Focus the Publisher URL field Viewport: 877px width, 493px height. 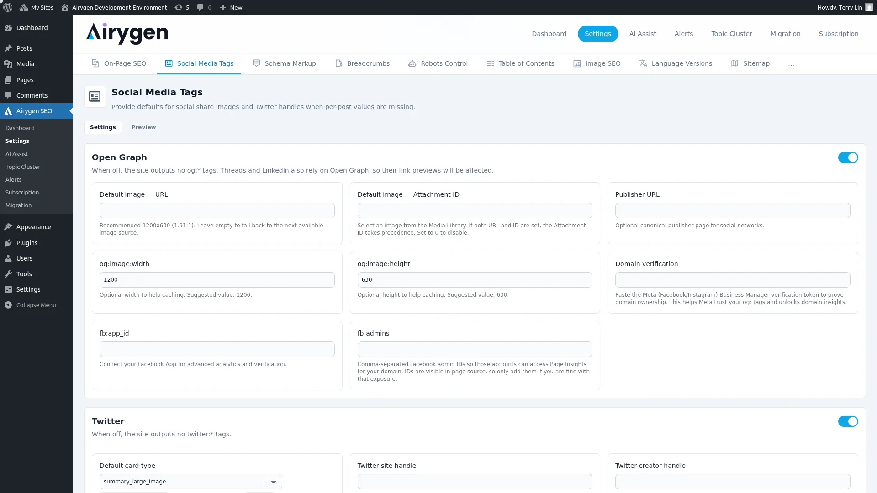coord(733,210)
